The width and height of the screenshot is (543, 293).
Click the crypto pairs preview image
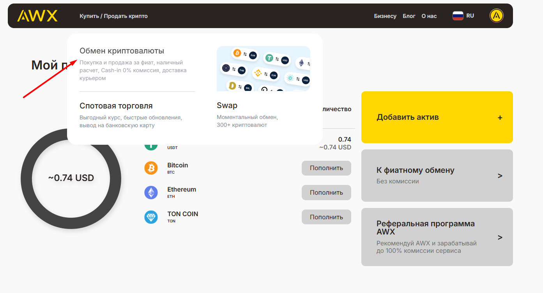click(263, 69)
